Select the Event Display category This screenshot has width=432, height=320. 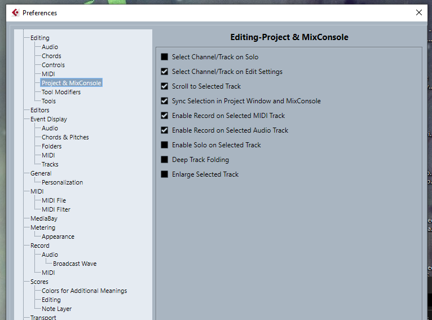49,119
